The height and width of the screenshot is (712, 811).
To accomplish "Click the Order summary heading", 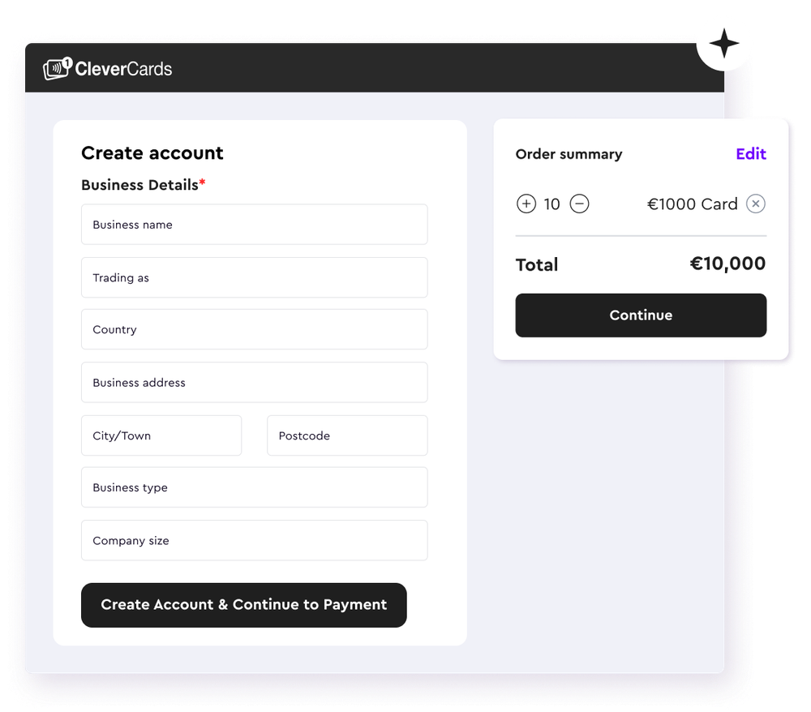I will point(569,154).
